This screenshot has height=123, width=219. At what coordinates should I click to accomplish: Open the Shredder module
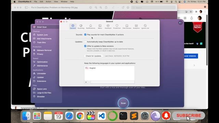[41, 96]
